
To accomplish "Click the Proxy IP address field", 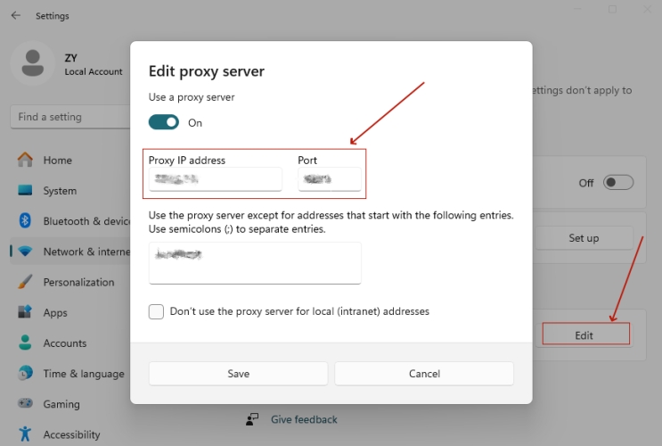I will (x=216, y=179).
